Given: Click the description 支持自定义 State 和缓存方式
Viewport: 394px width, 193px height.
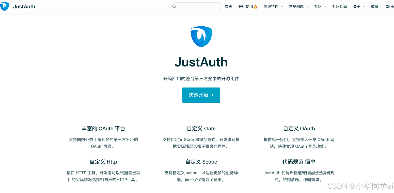Looking at the screenshot, I should (x=201, y=143).
